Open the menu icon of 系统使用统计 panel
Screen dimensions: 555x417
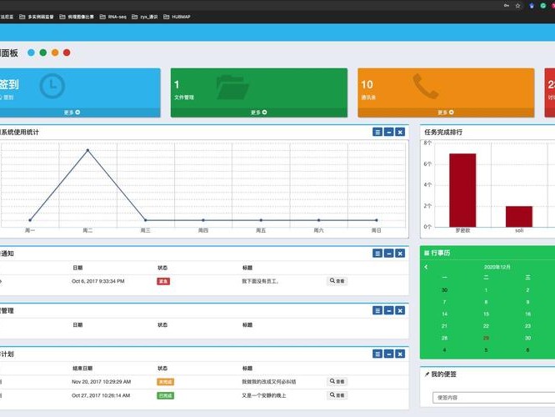click(x=377, y=132)
